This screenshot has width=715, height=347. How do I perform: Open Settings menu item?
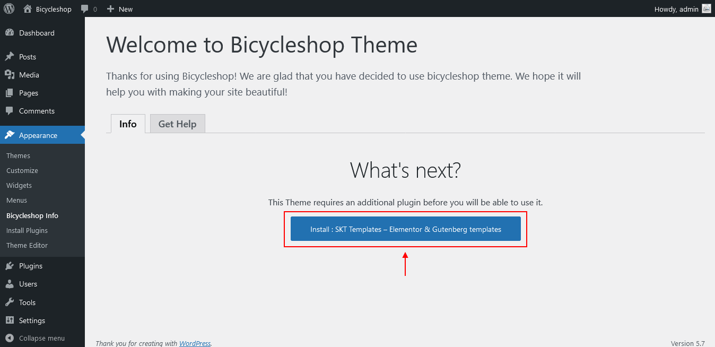click(x=32, y=320)
